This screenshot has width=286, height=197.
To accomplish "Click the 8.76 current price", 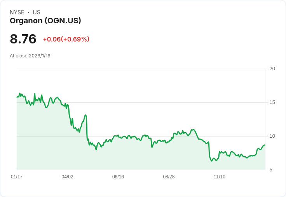I will 23,39.
